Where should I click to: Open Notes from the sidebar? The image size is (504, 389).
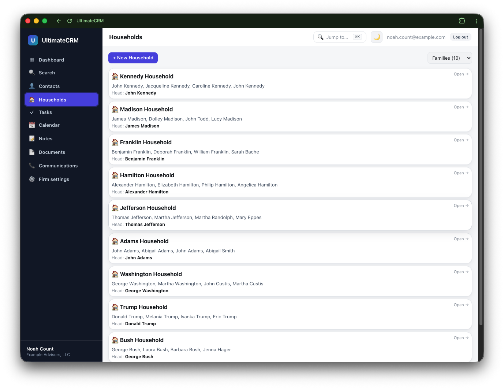click(x=61, y=138)
